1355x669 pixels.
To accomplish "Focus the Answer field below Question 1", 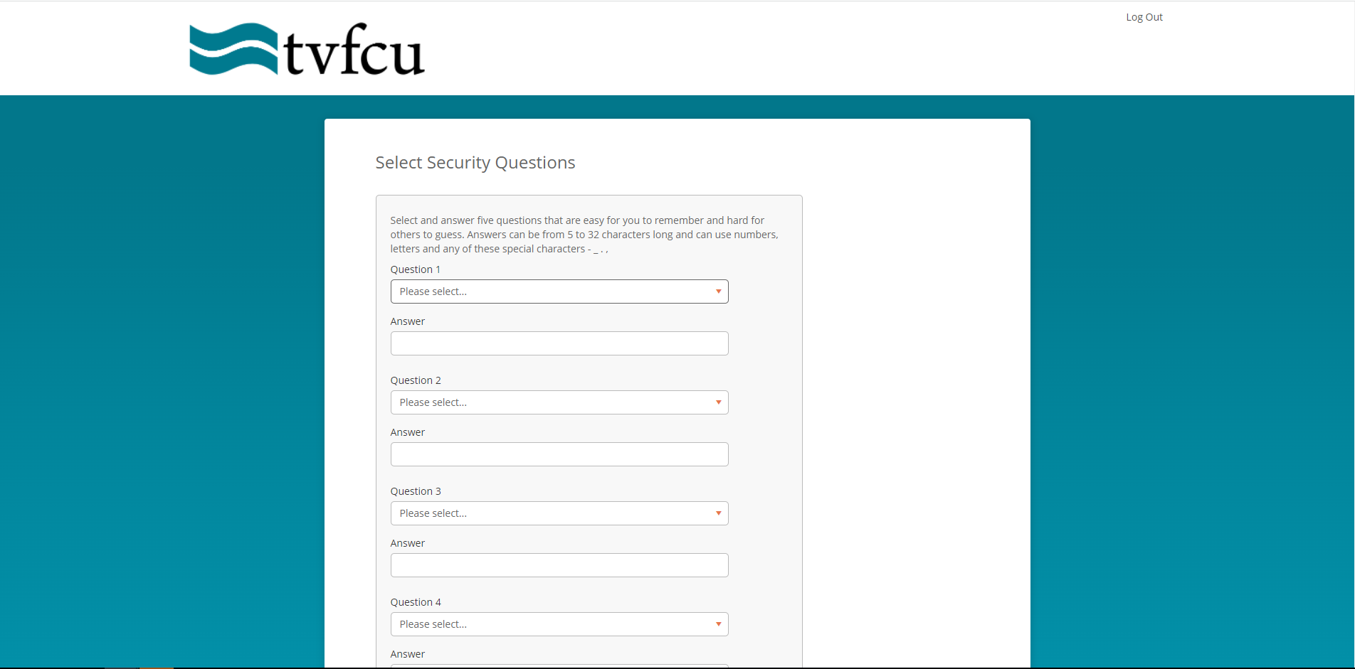I will [559, 343].
